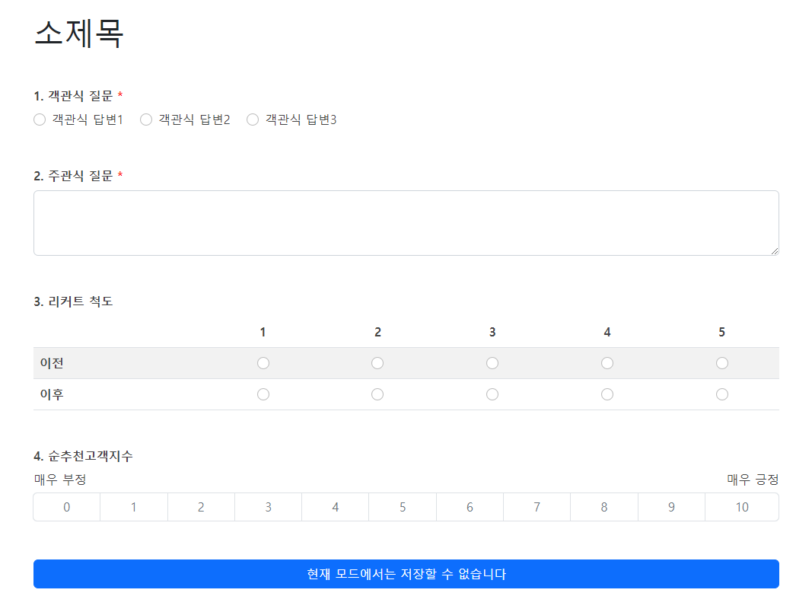Click the 매우 부정 label
Image resolution: width=812 pixels, height=612 pixels.
60,480
